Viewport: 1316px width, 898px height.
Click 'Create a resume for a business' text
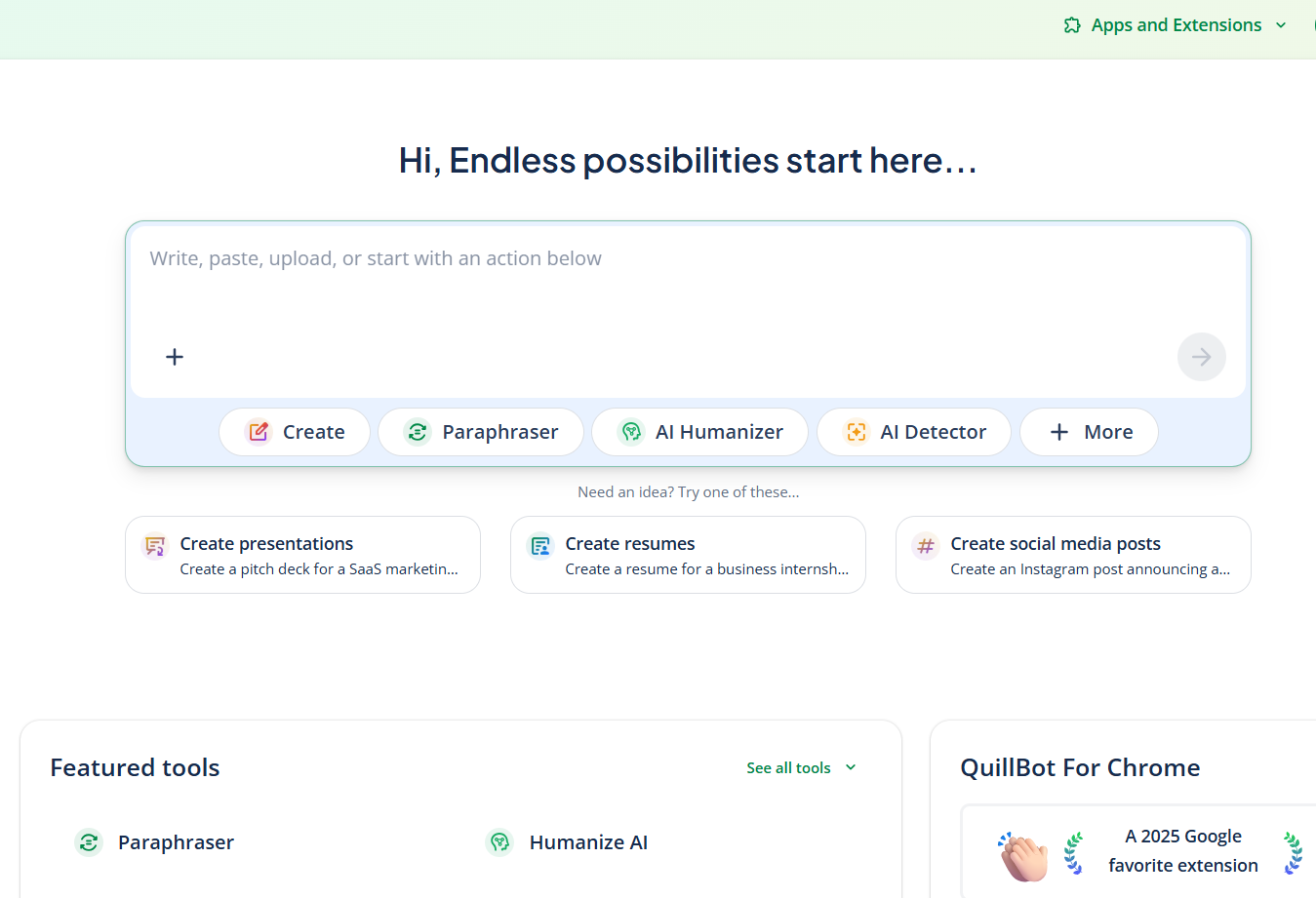coord(707,569)
